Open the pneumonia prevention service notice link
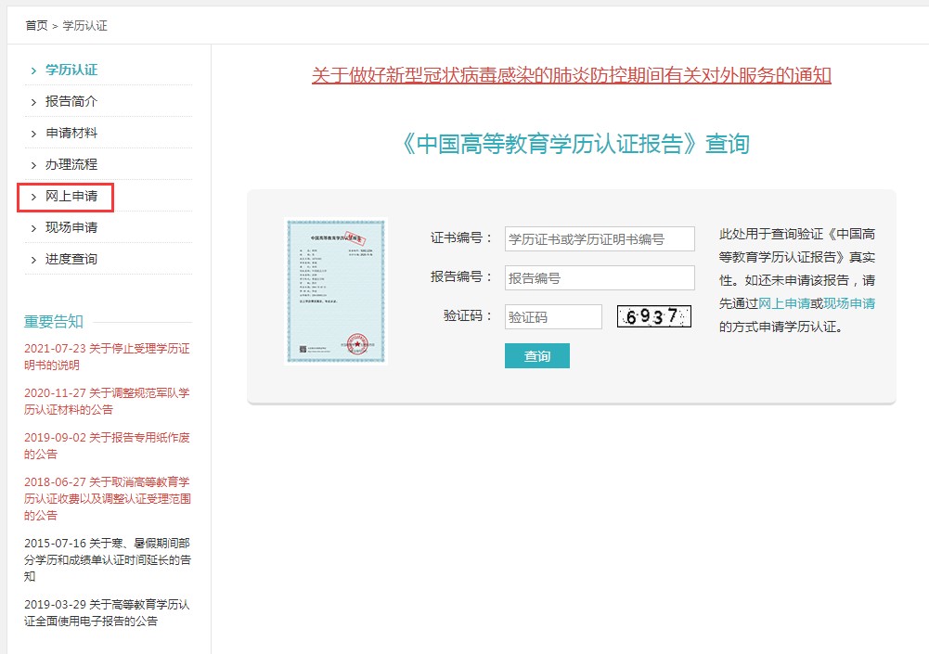Viewport: 929px width, 654px height. tap(571, 75)
